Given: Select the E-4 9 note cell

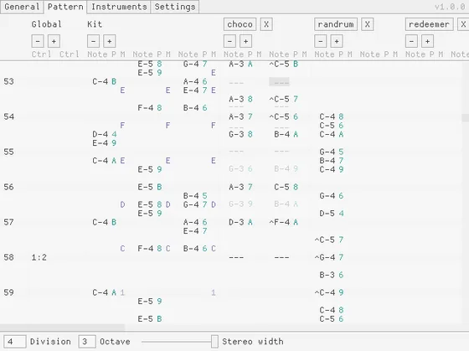Looking at the screenshot, I should pos(105,143).
